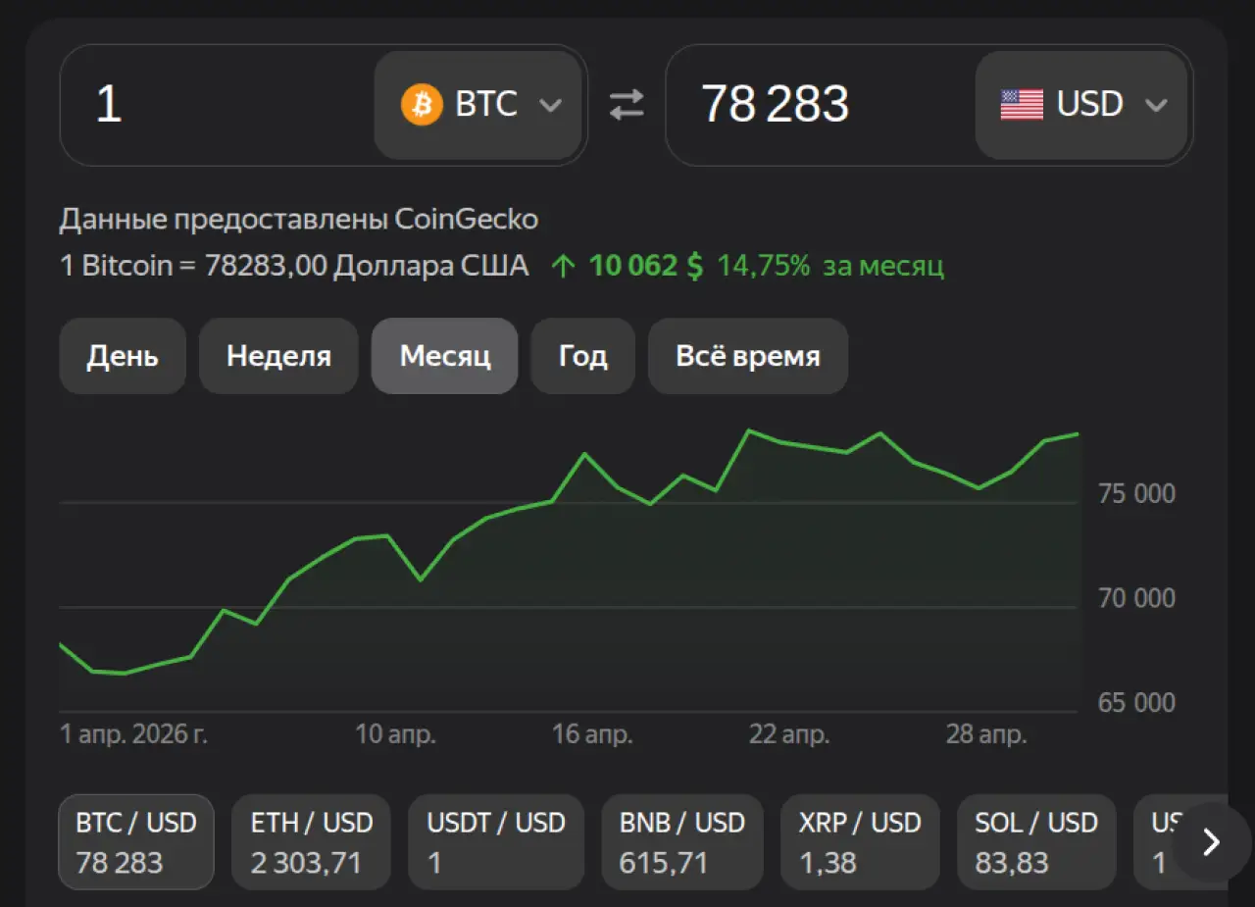The width and height of the screenshot is (1255, 907).
Task: Click the 70 000 axis label
Action: point(1135,598)
